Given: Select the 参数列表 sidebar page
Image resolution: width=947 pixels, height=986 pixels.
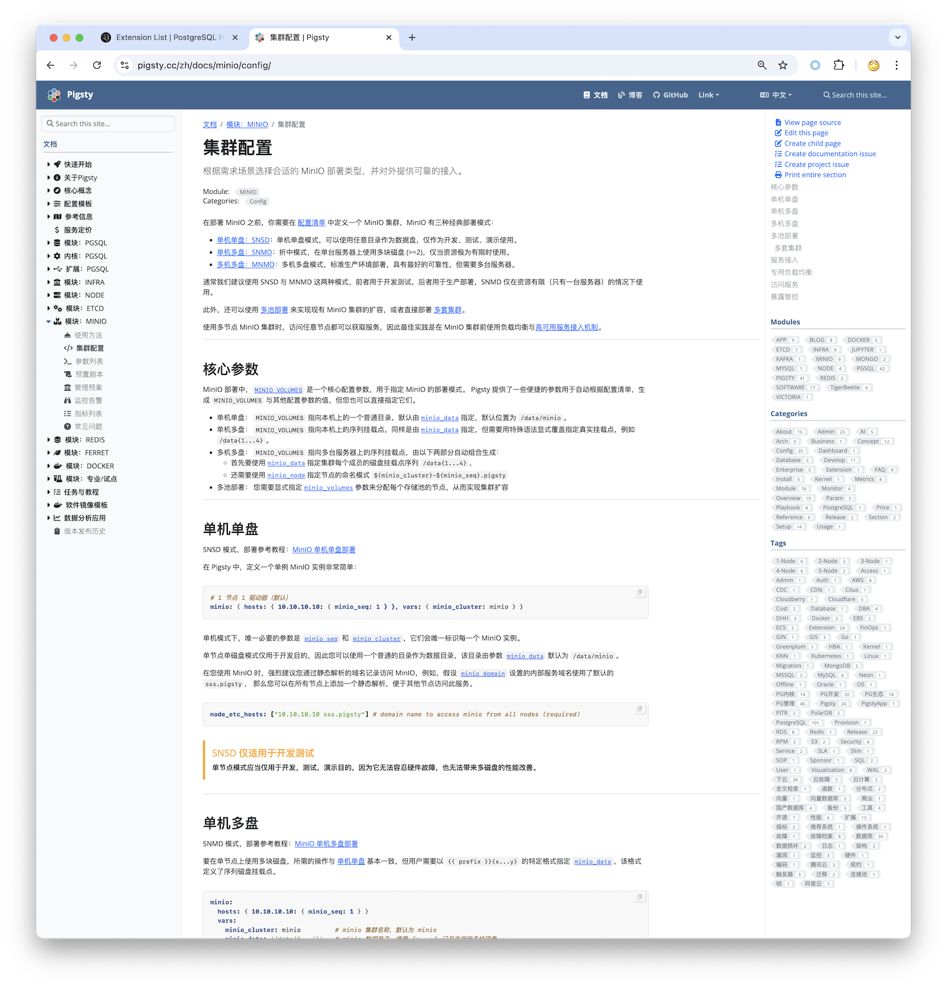Looking at the screenshot, I should coord(89,361).
